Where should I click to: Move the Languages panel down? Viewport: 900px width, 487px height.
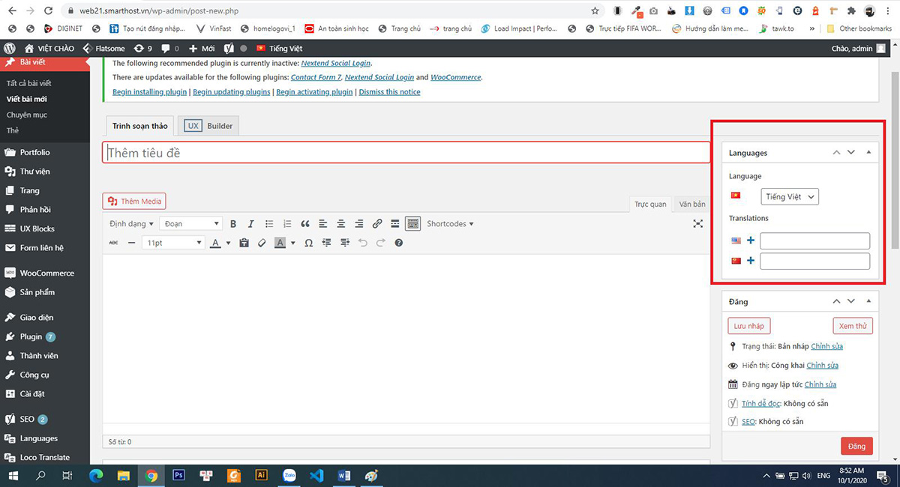(x=851, y=152)
